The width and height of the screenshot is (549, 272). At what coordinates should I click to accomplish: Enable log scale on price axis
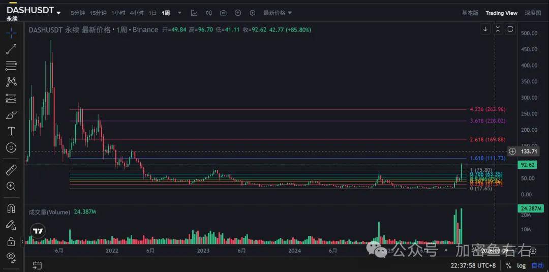pos(522,265)
